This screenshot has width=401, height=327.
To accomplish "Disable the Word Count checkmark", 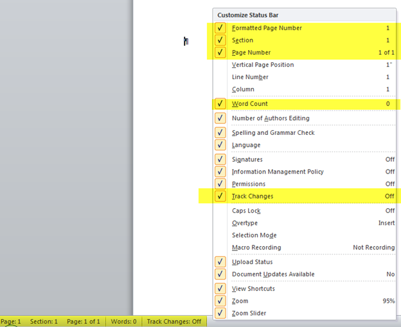I will 220,104.
